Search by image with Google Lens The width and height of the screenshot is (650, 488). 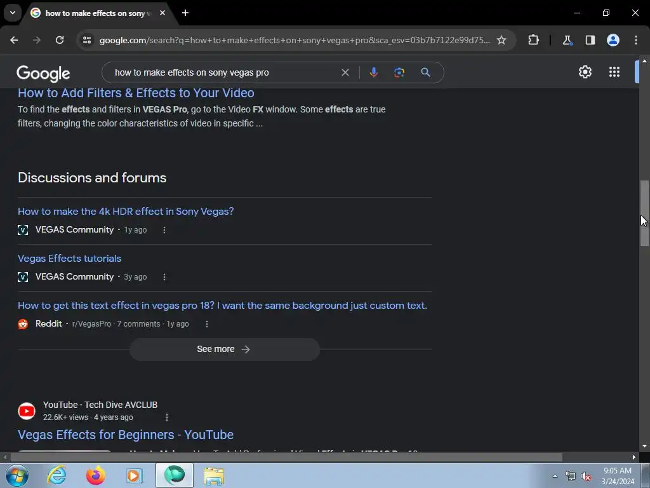point(399,72)
